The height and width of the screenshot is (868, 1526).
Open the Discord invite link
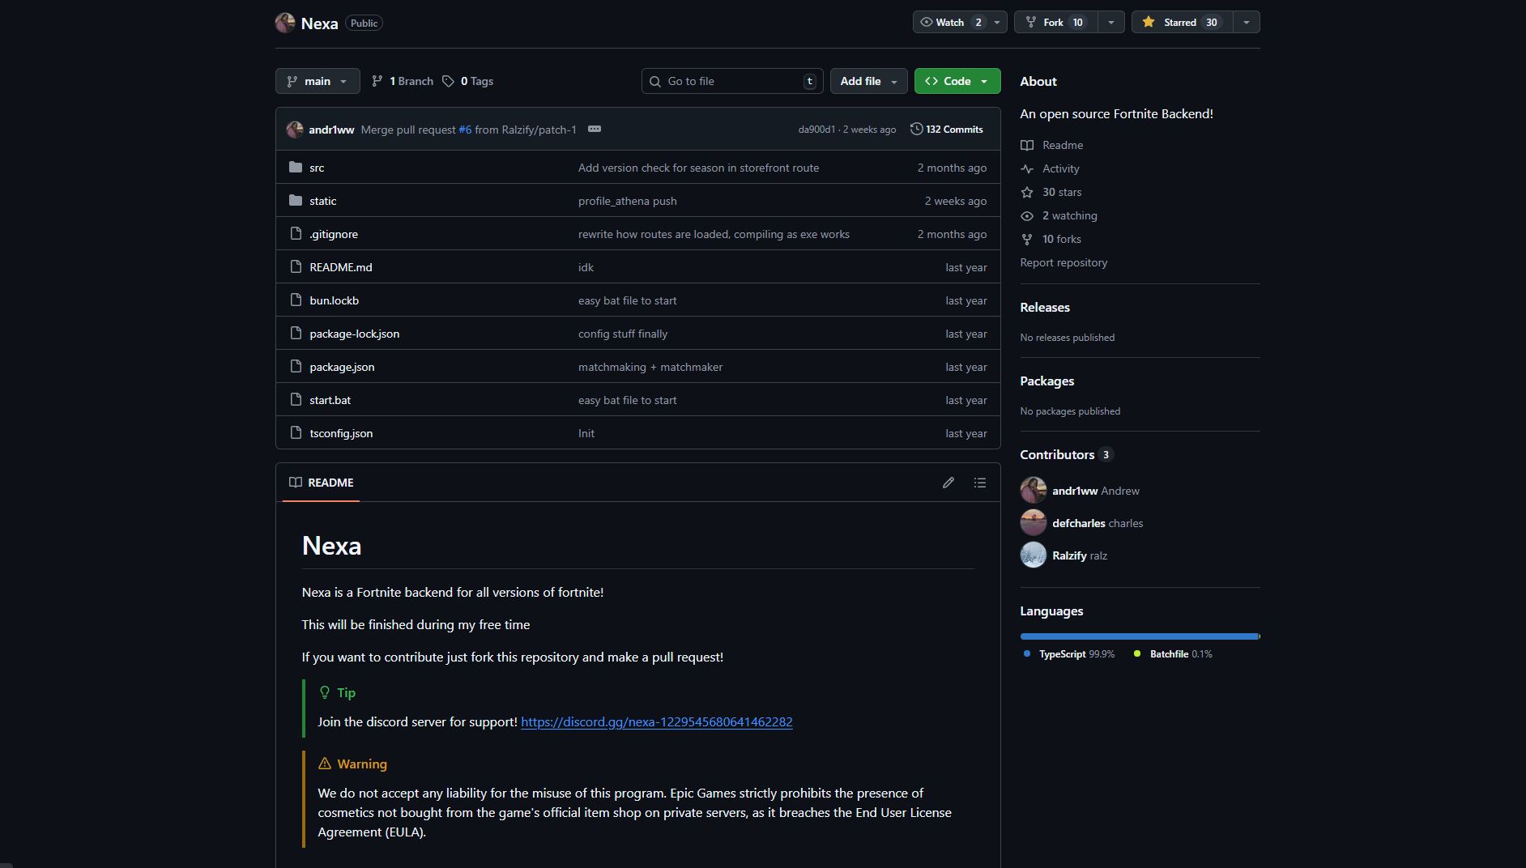(x=657, y=722)
